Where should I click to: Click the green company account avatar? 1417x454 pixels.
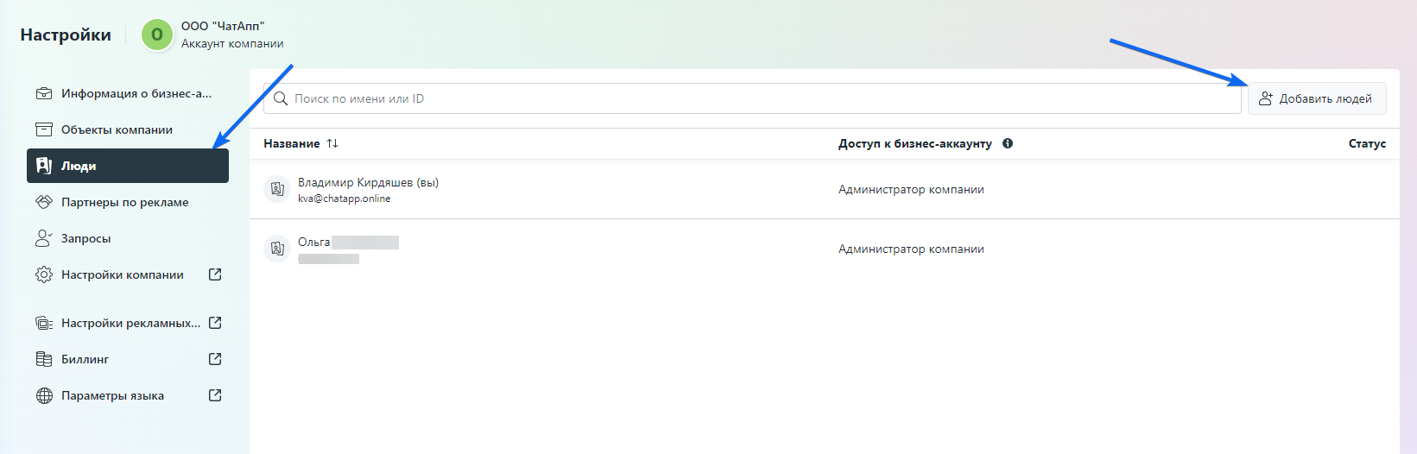[x=156, y=35]
